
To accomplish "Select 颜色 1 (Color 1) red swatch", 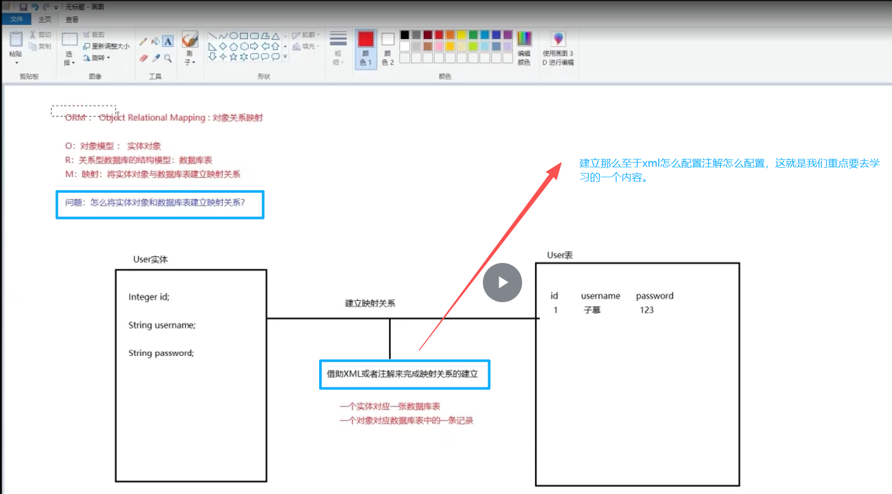I will coord(366,48).
